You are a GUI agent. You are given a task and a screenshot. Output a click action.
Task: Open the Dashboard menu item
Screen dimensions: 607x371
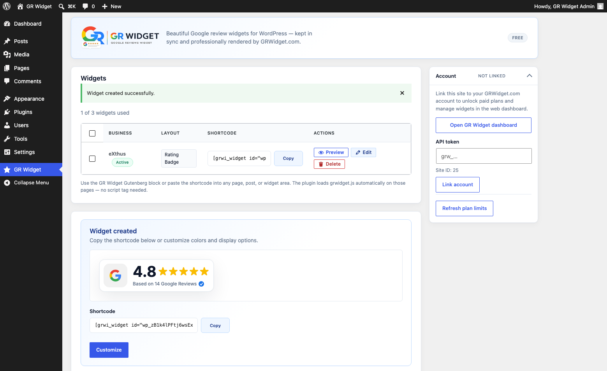point(31,24)
